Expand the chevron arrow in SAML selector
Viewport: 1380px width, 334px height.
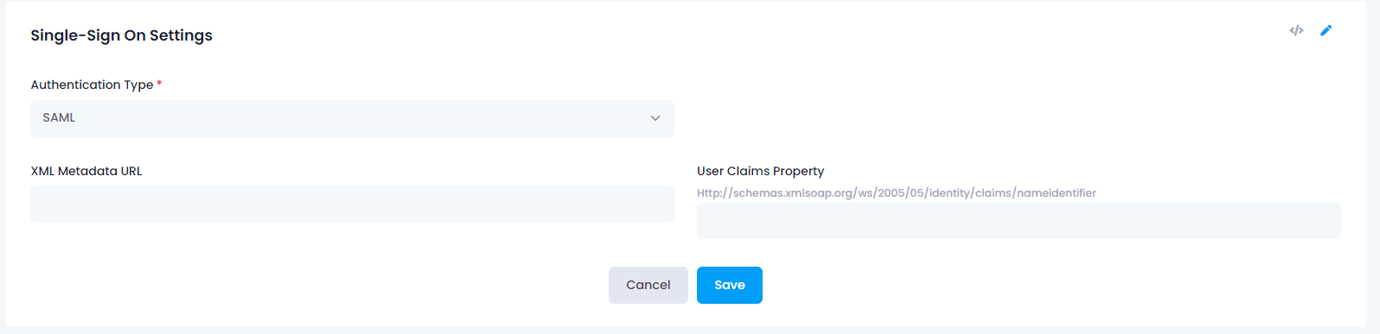[655, 118]
